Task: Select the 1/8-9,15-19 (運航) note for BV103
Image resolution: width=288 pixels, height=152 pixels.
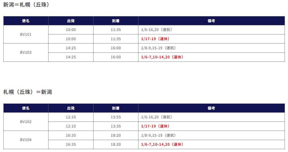Action: [158, 48]
